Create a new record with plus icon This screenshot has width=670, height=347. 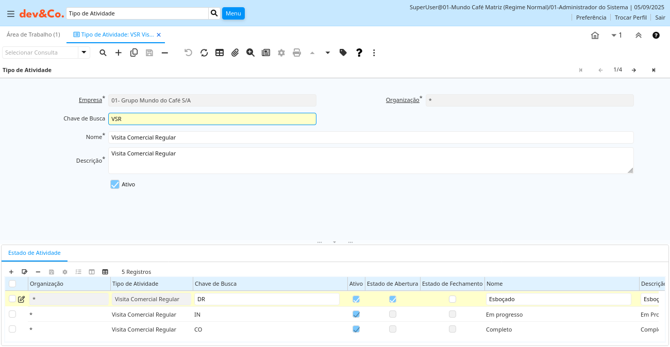[x=119, y=53]
